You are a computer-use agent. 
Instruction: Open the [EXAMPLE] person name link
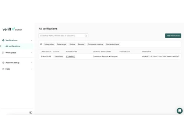[70, 56]
